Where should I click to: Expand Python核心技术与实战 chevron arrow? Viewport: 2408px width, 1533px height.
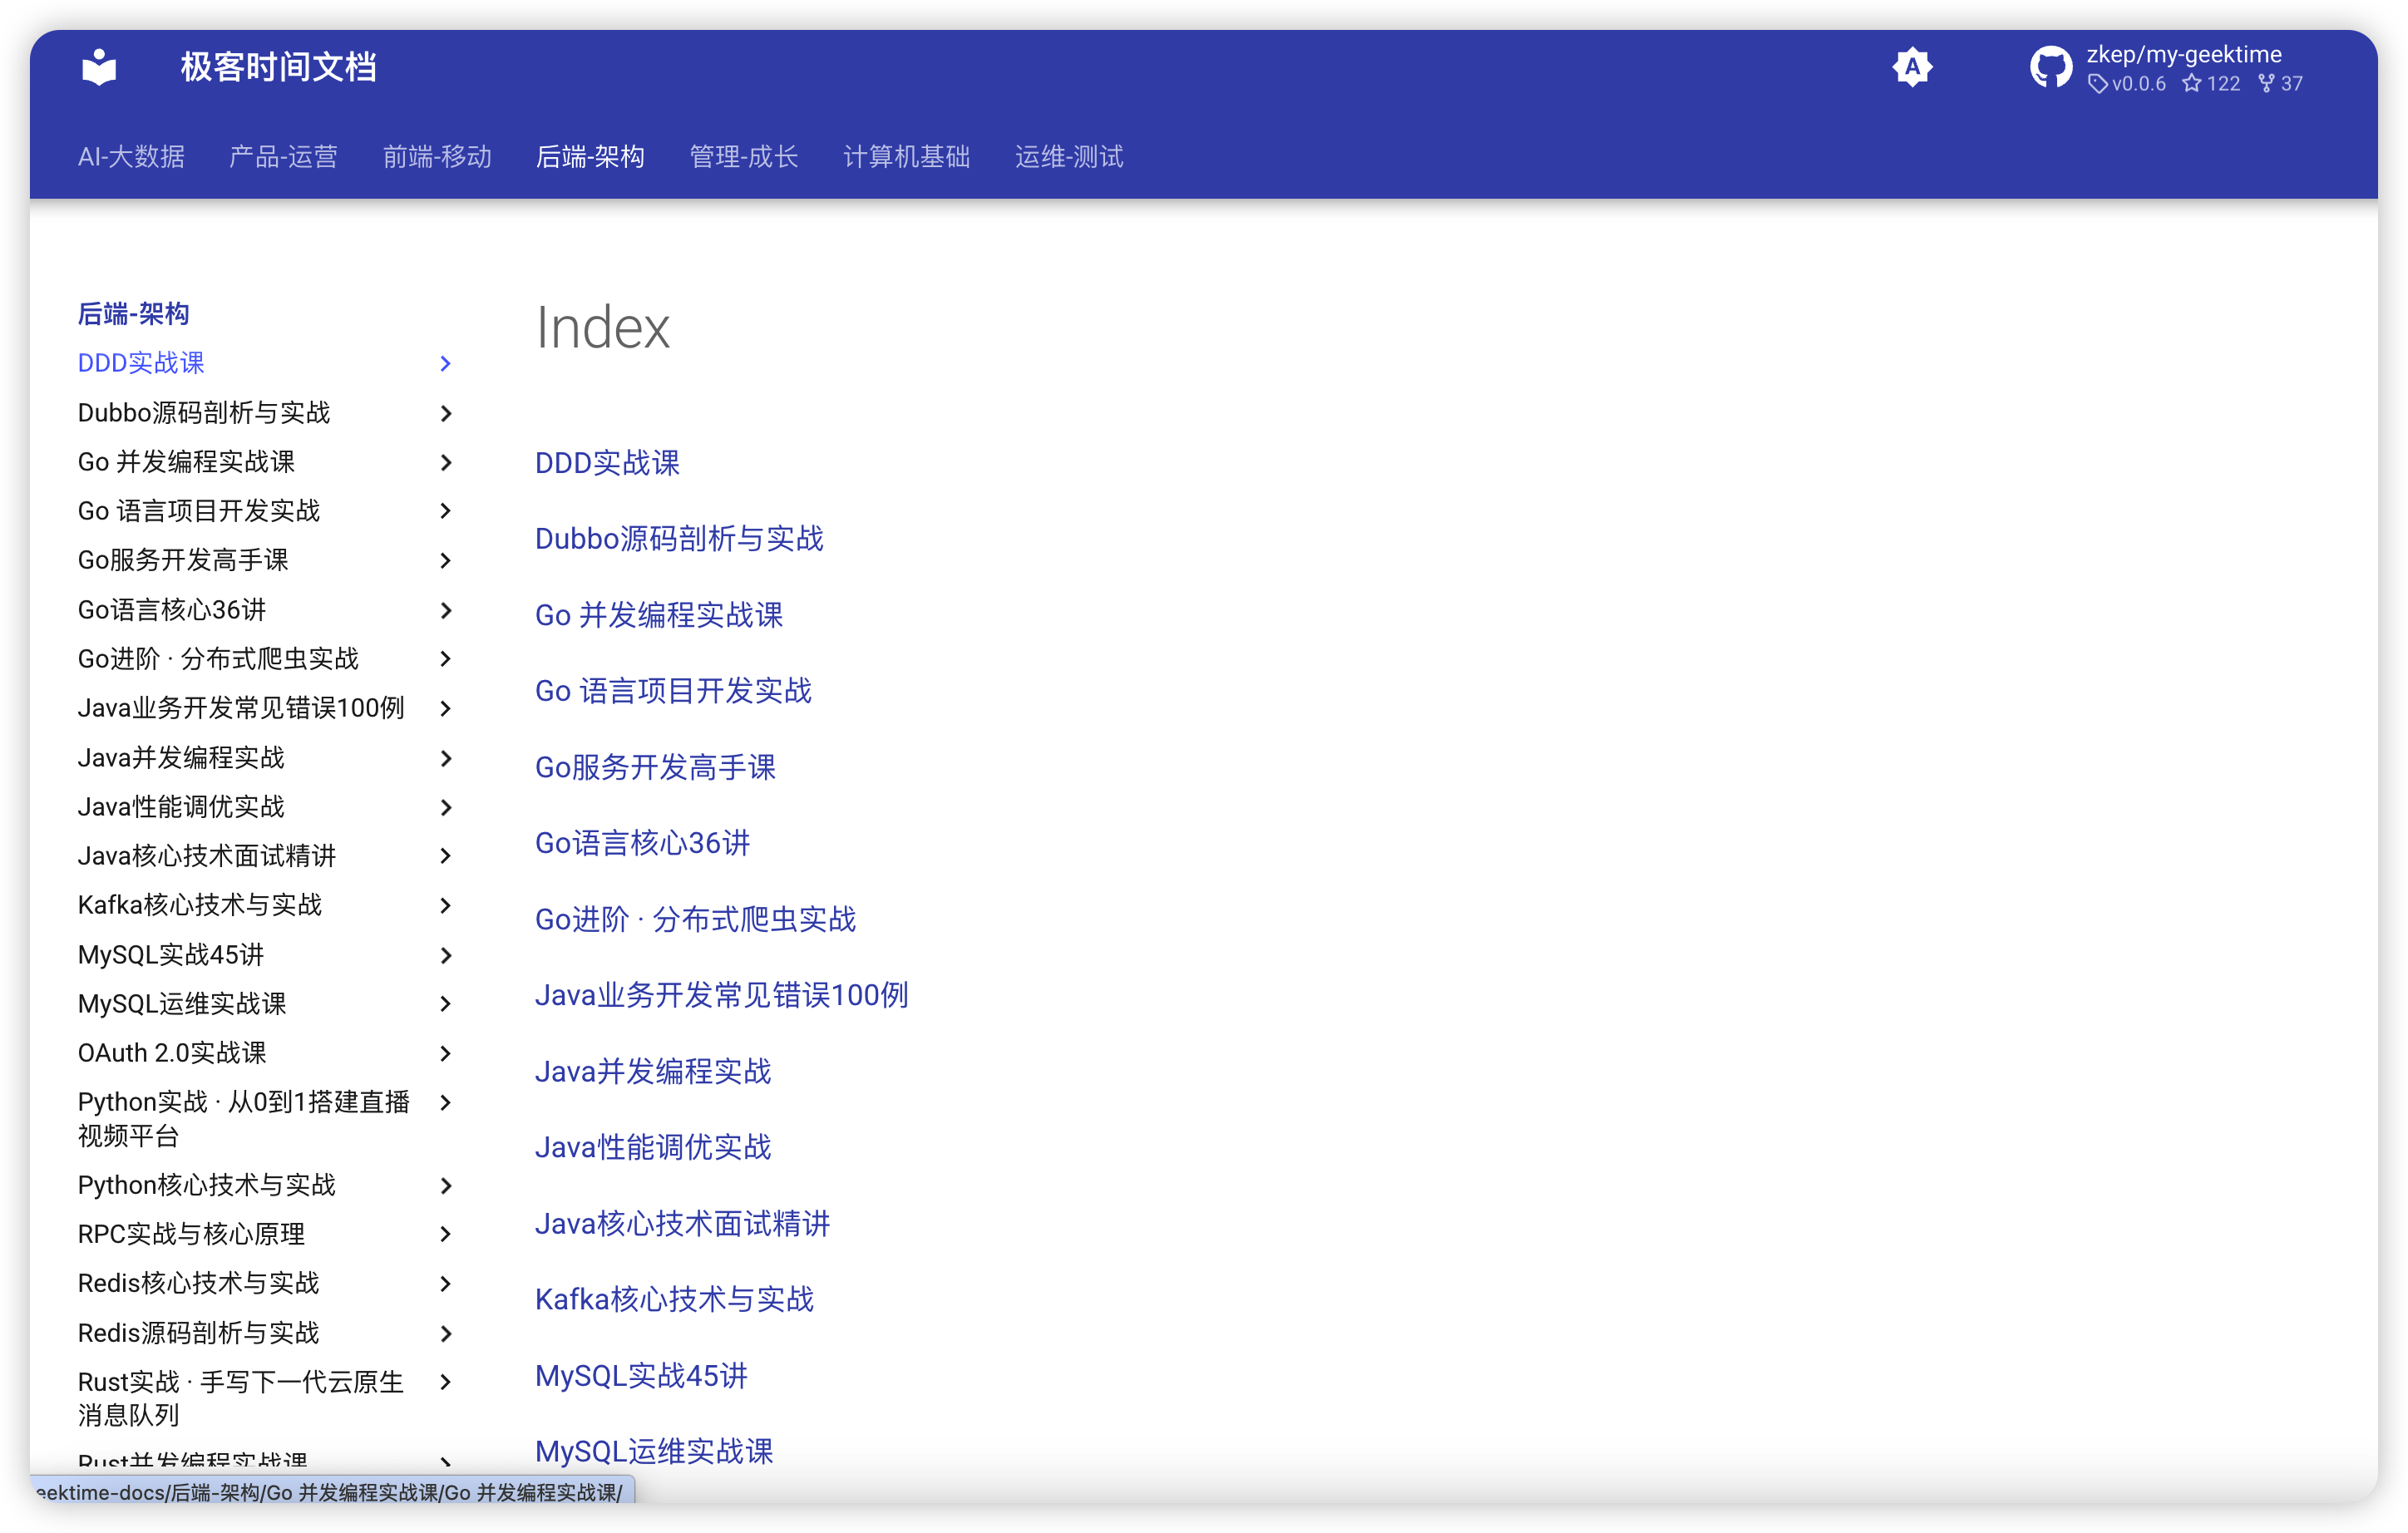(x=446, y=1185)
